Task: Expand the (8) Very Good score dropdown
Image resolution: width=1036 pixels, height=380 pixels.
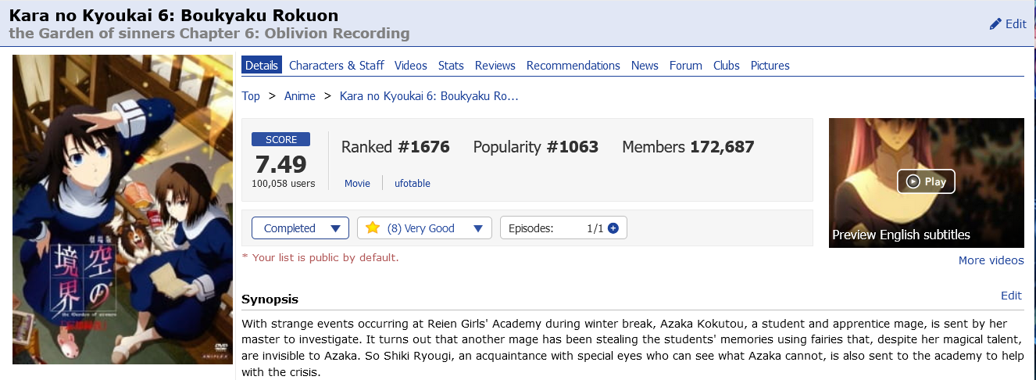Action: (x=425, y=228)
